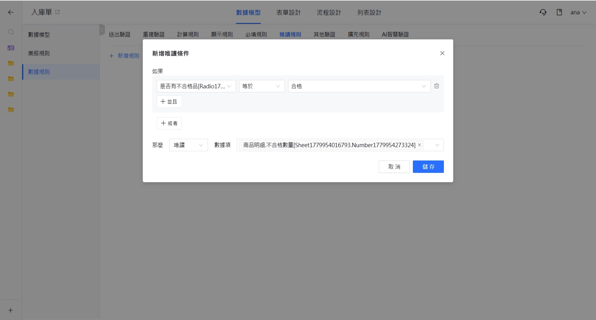Open the 必填規則 tab
This screenshot has width=596, height=320.
(x=256, y=34)
